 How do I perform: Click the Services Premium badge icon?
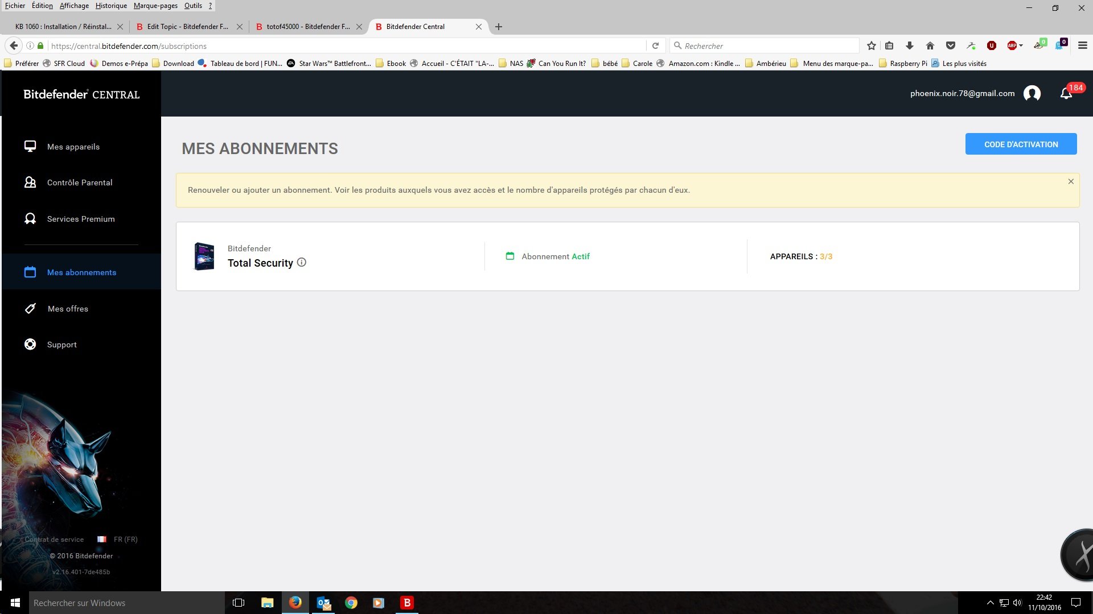(30, 219)
